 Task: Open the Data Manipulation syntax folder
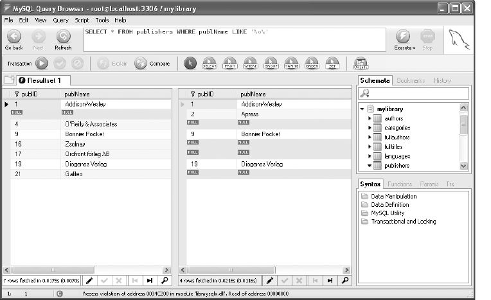tap(389, 197)
